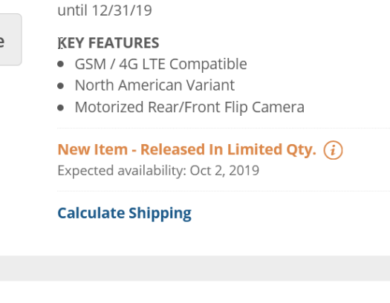390x303 pixels.
Task: Click the bullet dot beside North American Variant
Action: click(60, 86)
